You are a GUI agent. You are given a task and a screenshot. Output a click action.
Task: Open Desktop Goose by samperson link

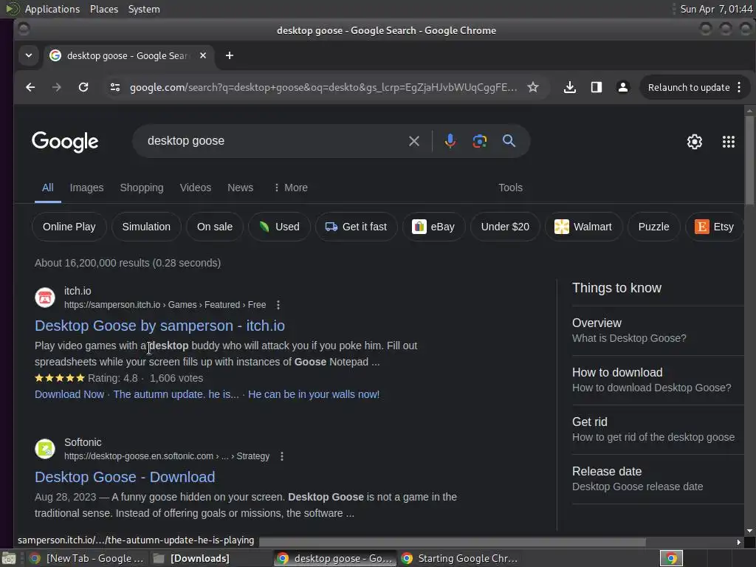(159, 326)
